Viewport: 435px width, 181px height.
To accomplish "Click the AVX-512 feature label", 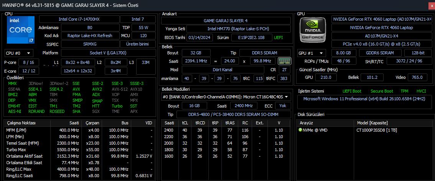I will [x=119, y=90].
